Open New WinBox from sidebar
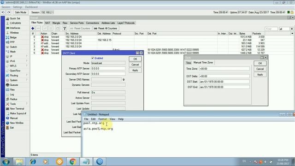295x166 pixels. (17, 123)
